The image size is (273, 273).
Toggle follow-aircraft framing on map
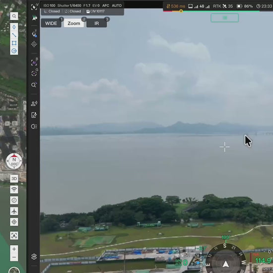tap(14, 236)
